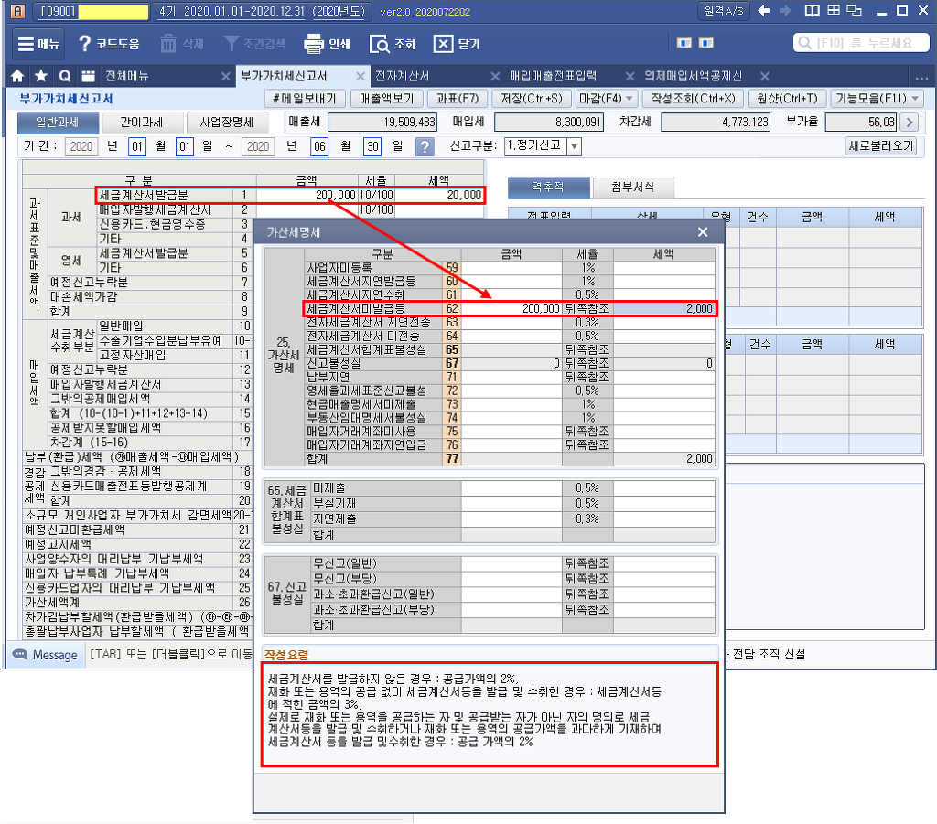Open favorites star icon
Screen dimensions: 937x824
coord(40,76)
